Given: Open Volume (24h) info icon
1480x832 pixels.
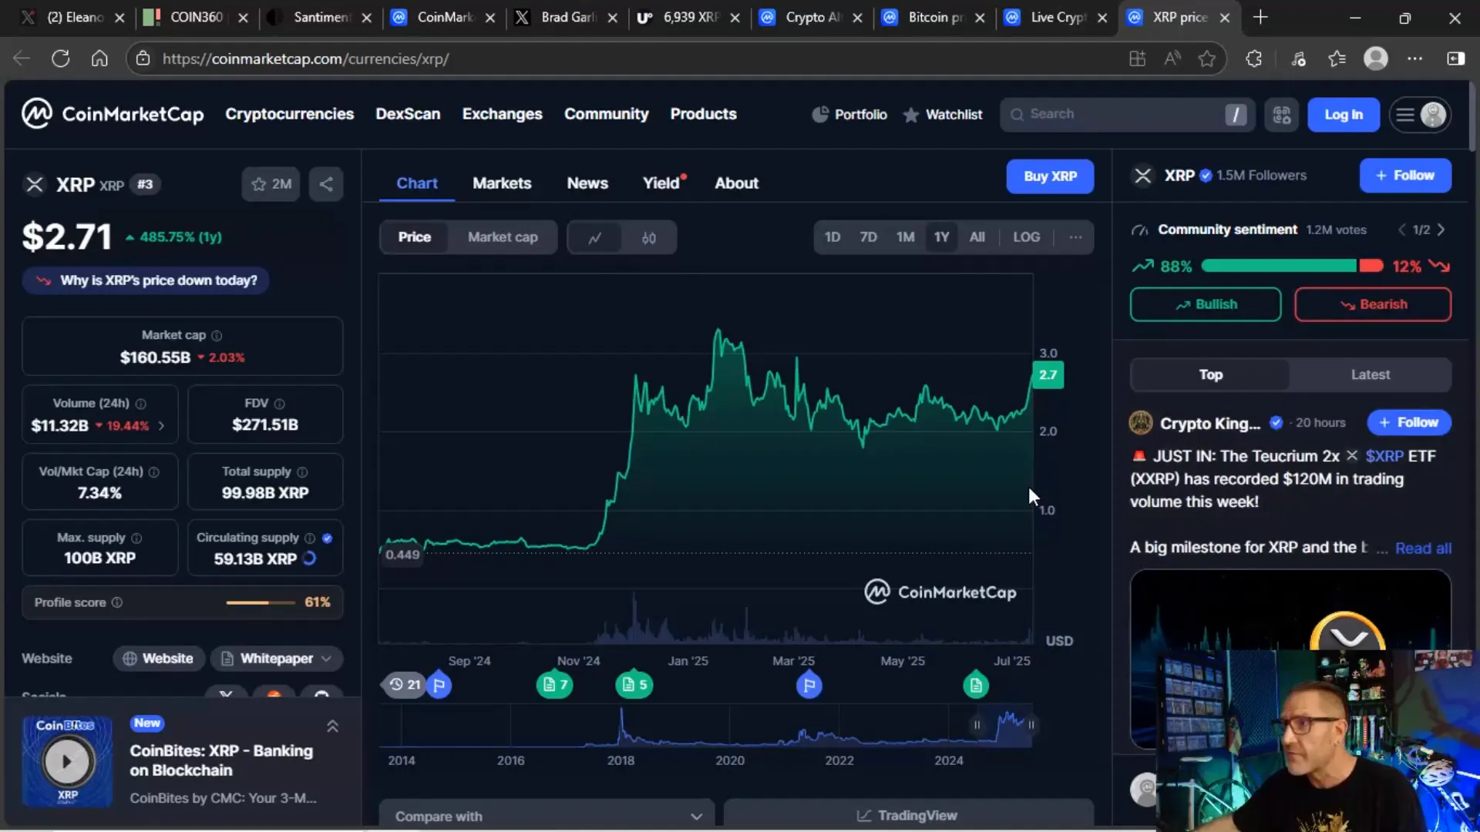Looking at the screenshot, I should [141, 404].
